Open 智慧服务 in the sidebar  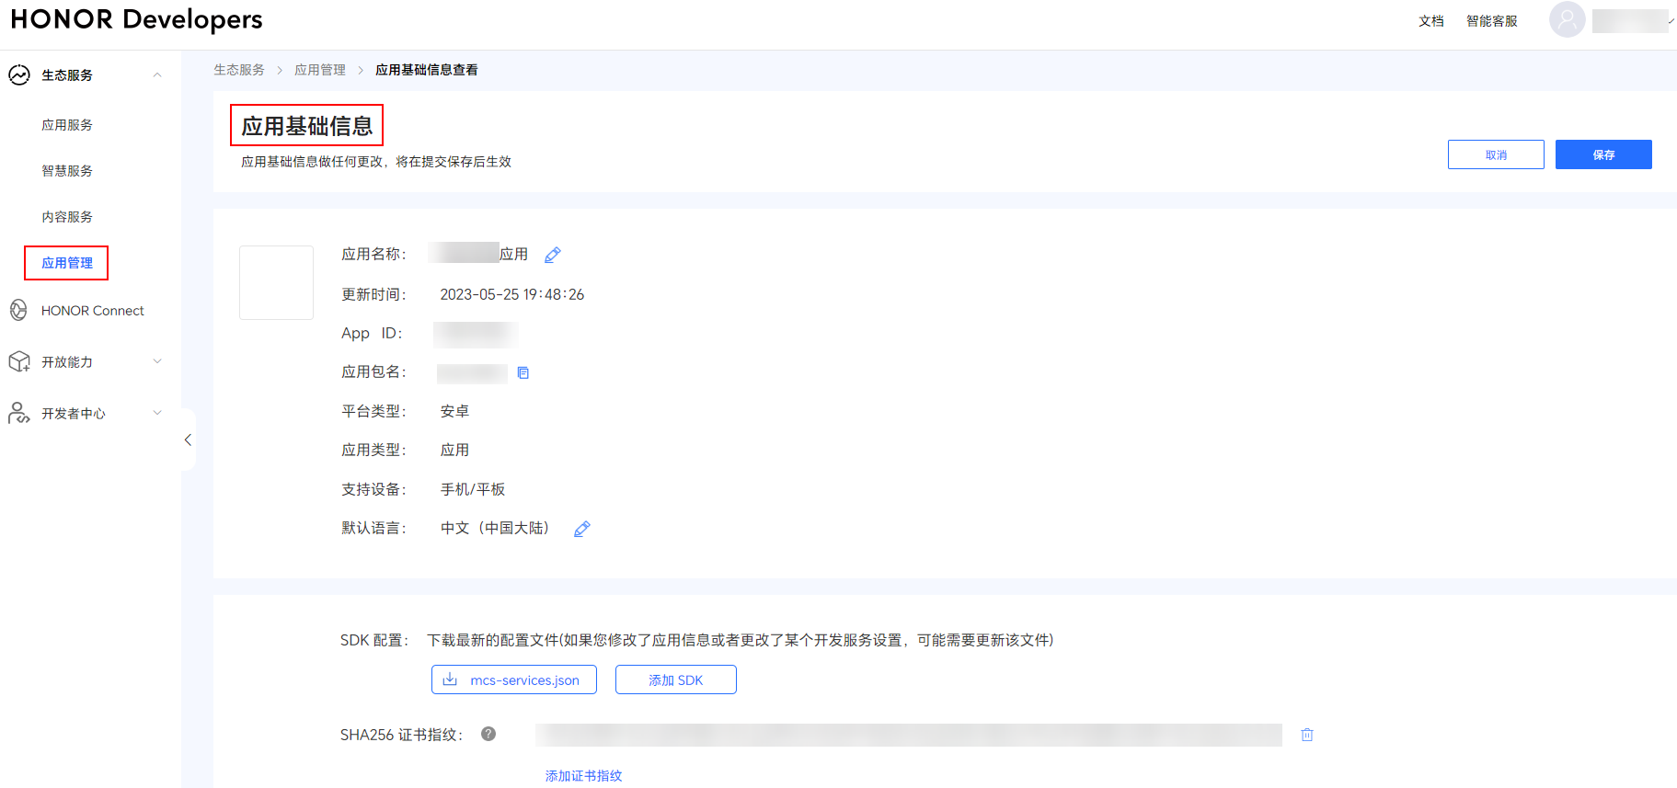pyautogui.click(x=67, y=171)
